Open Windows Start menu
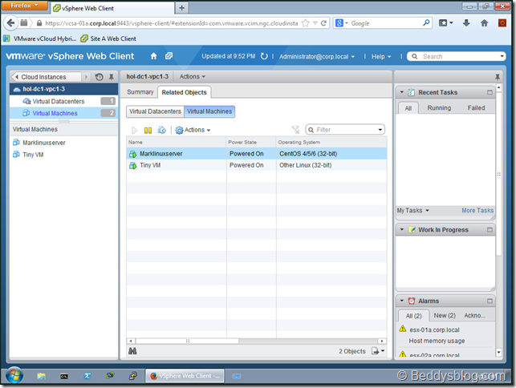This screenshot has height=388, width=516. tap(14, 375)
